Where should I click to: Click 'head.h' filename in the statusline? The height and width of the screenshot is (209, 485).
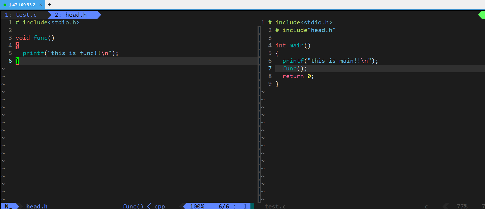pos(37,206)
